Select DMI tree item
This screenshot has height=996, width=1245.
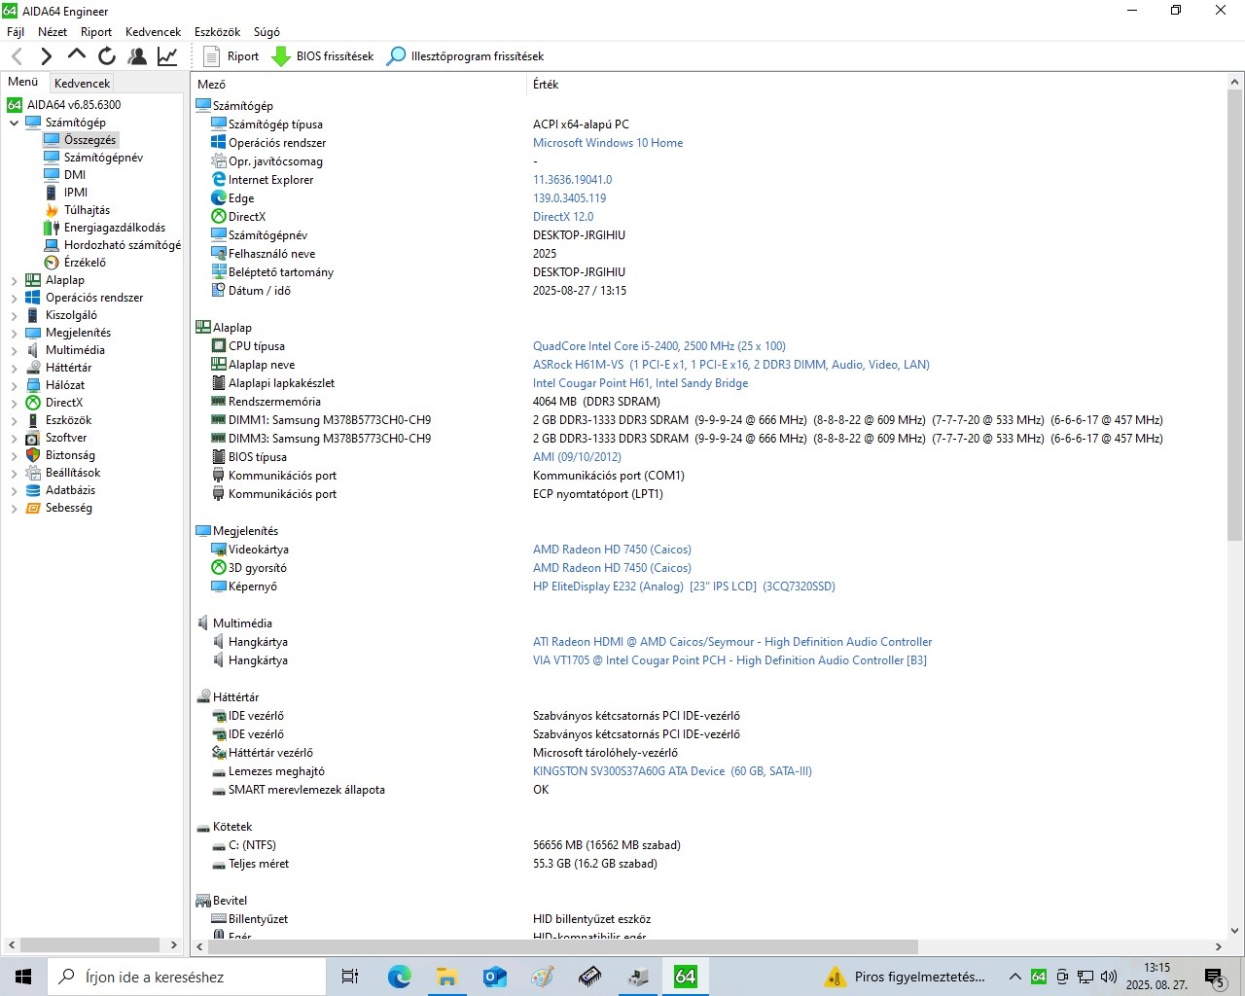75,175
